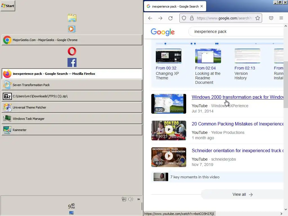This screenshot has width=288, height=216.
Task: Open the From 00:32 Changing XP Theme thumbnail
Action: click(x=169, y=56)
